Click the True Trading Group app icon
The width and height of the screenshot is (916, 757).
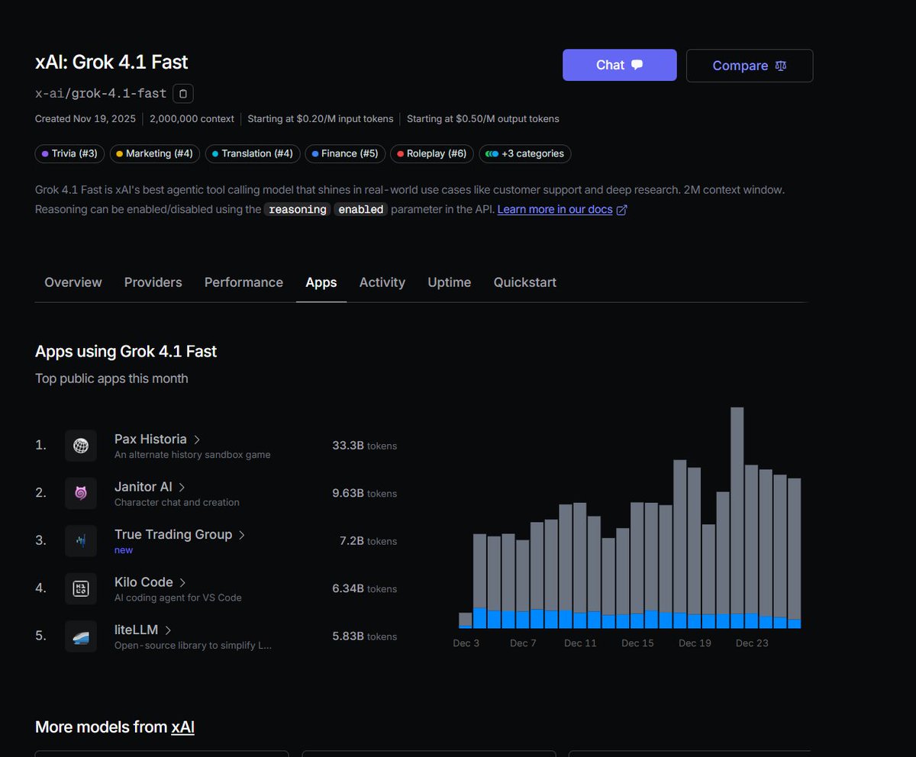[x=81, y=541]
